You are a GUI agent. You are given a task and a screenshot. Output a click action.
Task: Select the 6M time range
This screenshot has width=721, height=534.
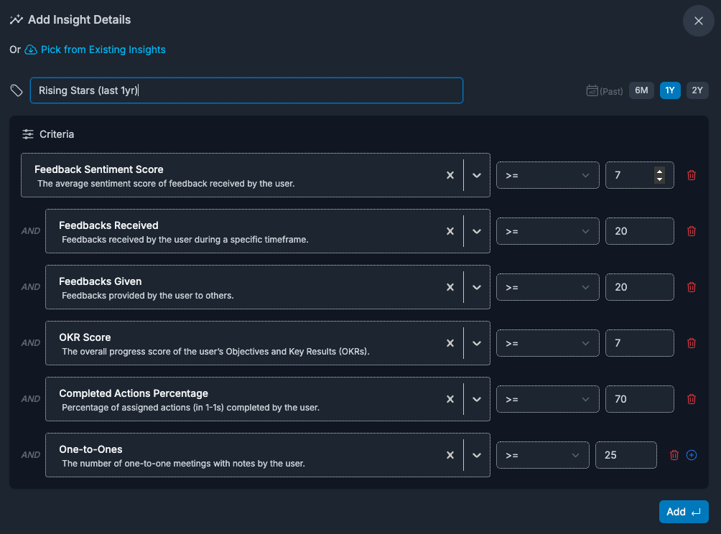click(641, 90)
